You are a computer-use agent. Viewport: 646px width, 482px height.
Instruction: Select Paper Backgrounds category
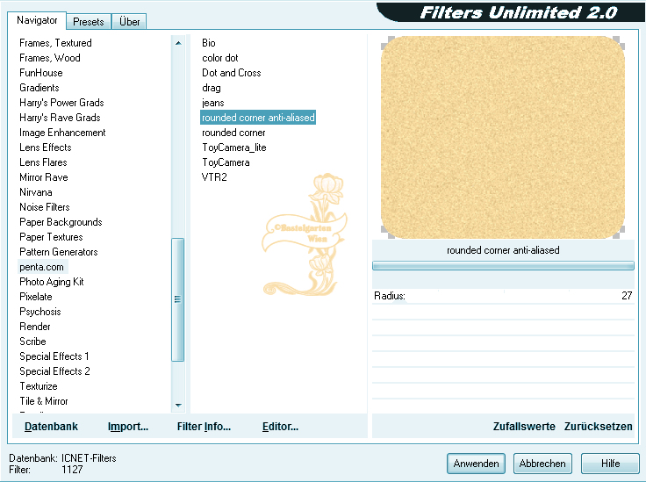pyautogui.click(x=61, y=222)
